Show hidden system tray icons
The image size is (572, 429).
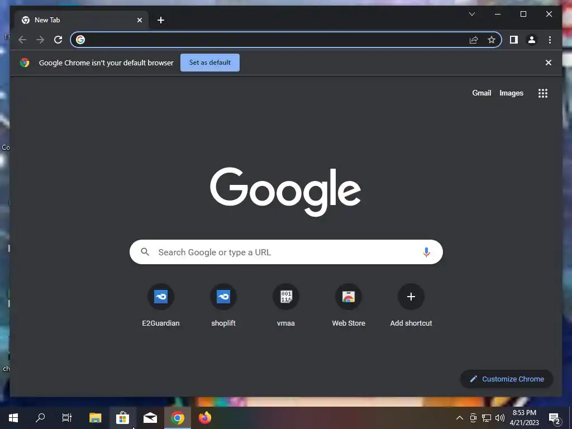click(x=460, y=418)
